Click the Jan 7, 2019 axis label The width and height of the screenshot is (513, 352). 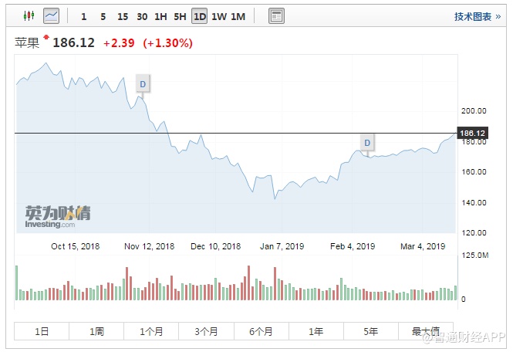click(282, 246)
